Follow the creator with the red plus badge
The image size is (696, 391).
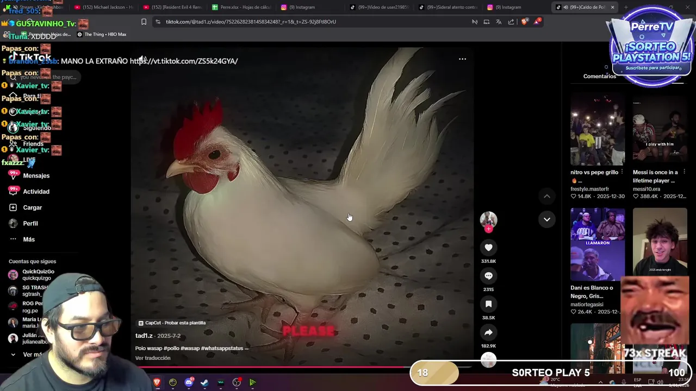pyautogui.click(x=488, y=229)
